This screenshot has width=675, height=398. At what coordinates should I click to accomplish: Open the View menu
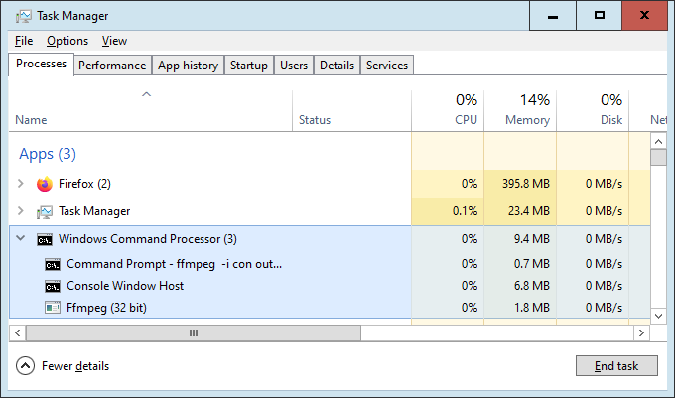click(114, 41)
